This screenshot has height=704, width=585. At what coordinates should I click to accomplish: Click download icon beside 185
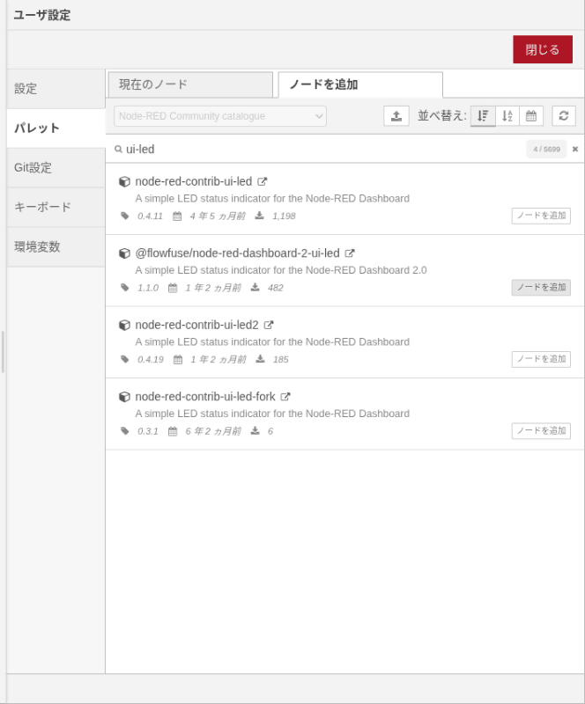(x=261, y=359)
